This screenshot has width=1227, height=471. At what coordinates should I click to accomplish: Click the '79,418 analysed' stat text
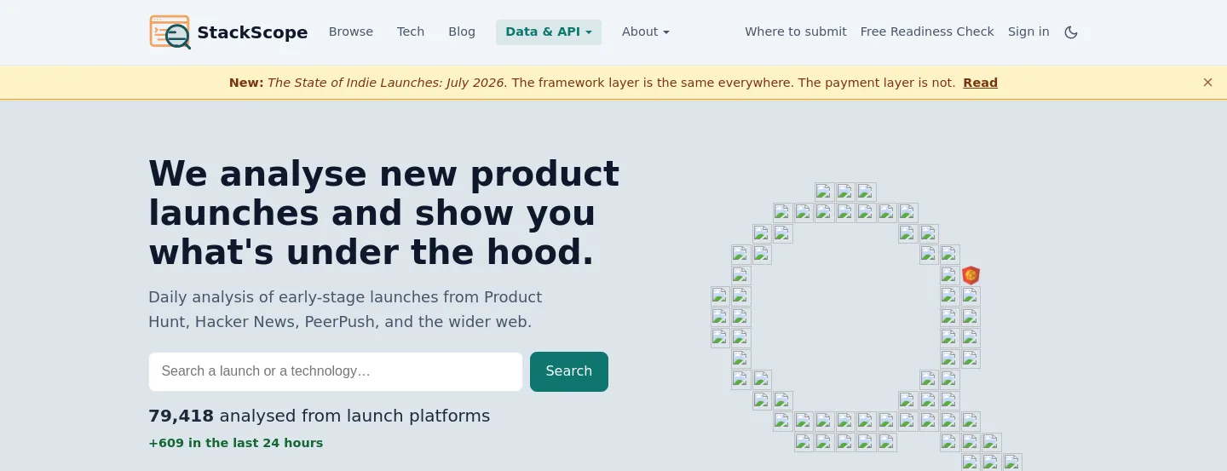coord(320,416)
